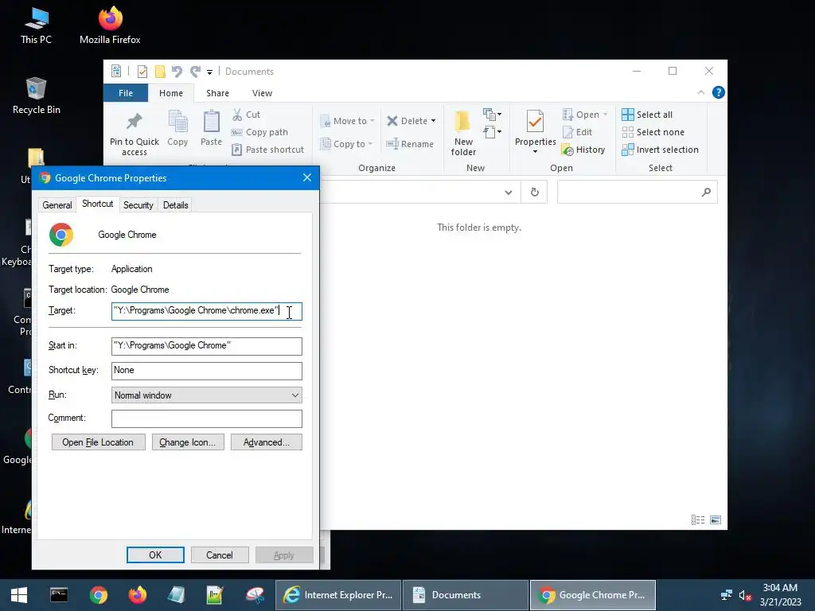Click Pin to Quick access in Explorer ribbon
Image resolution: width=815 pixels, height=611 pixels.
pos(134,134)
